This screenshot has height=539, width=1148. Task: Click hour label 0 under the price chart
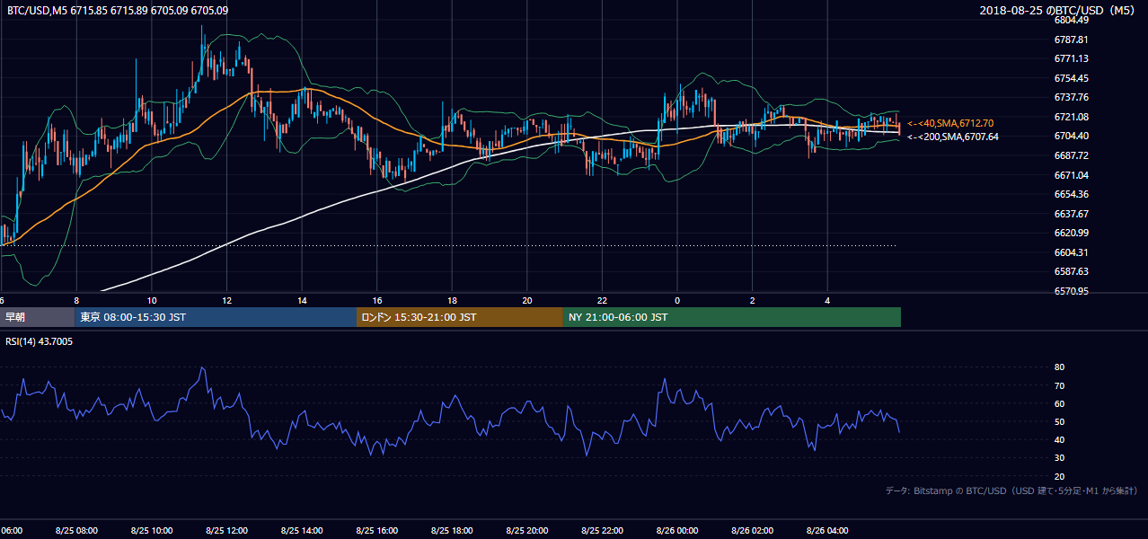pyautogui.click(x=677, y=300)
